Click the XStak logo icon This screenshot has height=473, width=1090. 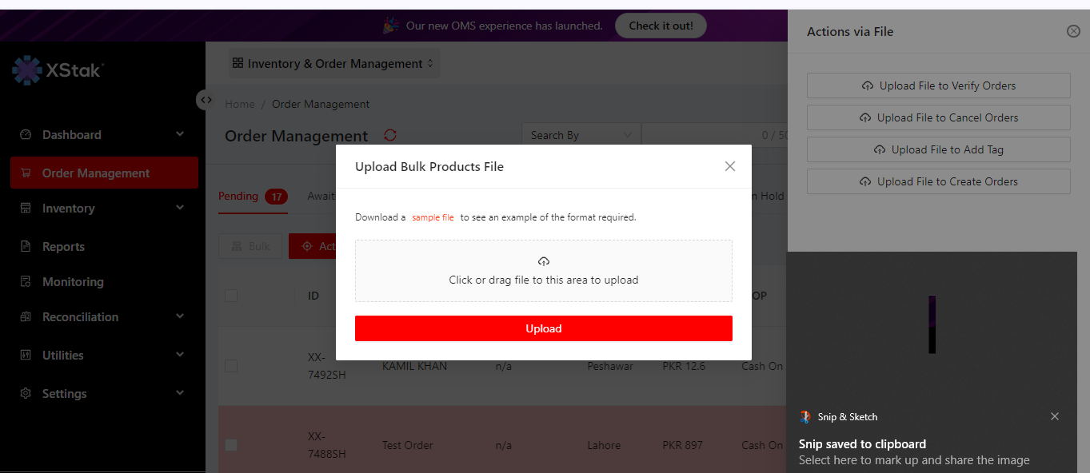[26, 70]
